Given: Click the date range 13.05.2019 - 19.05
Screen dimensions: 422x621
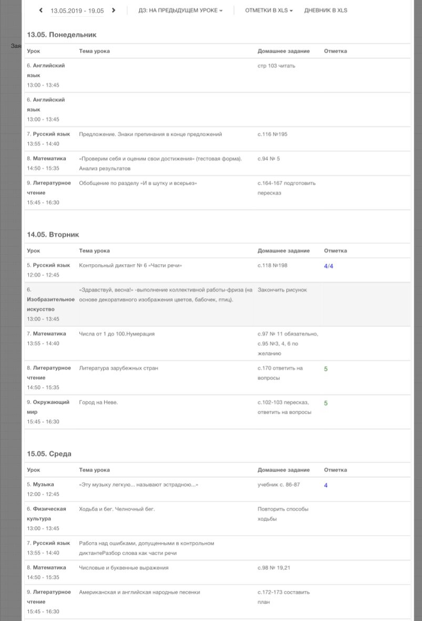Looking at the screenshot, I should (77, 11).
